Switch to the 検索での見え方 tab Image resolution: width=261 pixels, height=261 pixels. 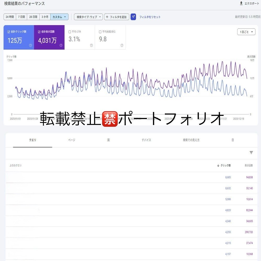coord(191,140)
